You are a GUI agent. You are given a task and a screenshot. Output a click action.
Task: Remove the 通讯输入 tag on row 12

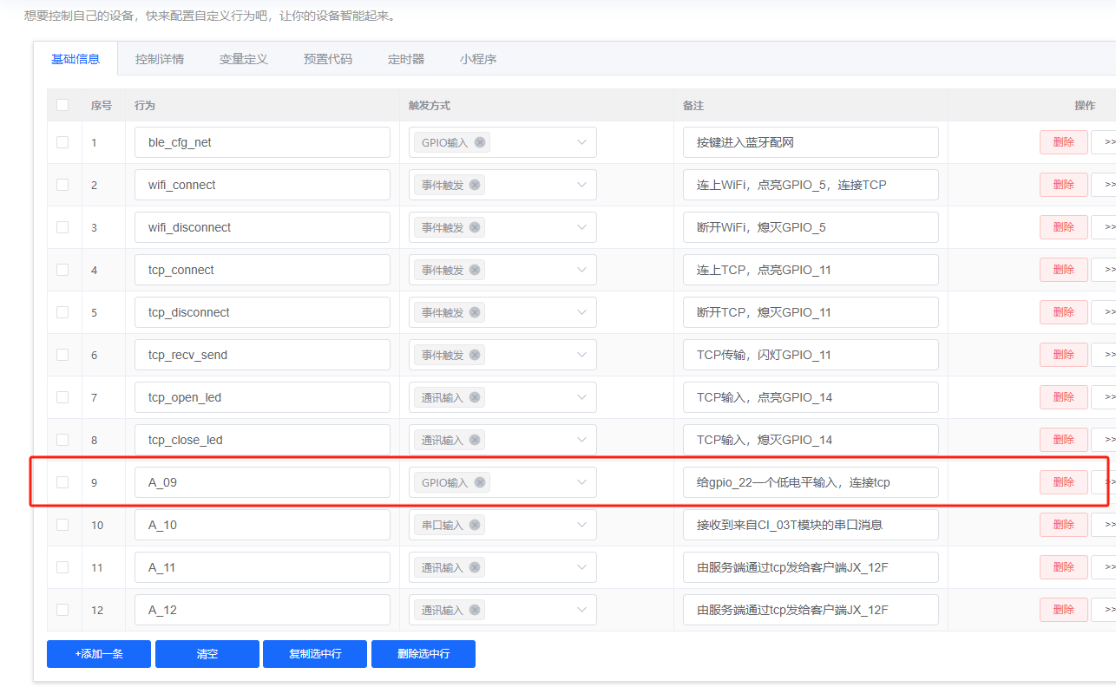[x=475, y=609]
